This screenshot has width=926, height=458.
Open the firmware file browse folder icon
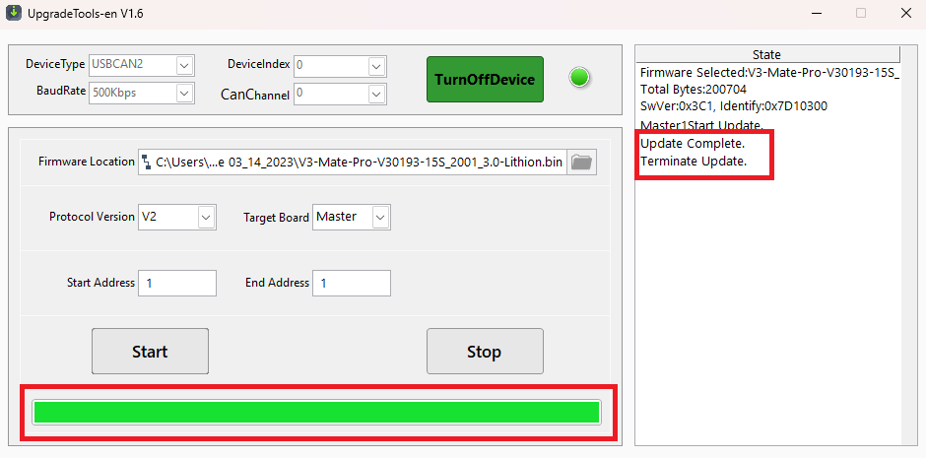(581, 162)
